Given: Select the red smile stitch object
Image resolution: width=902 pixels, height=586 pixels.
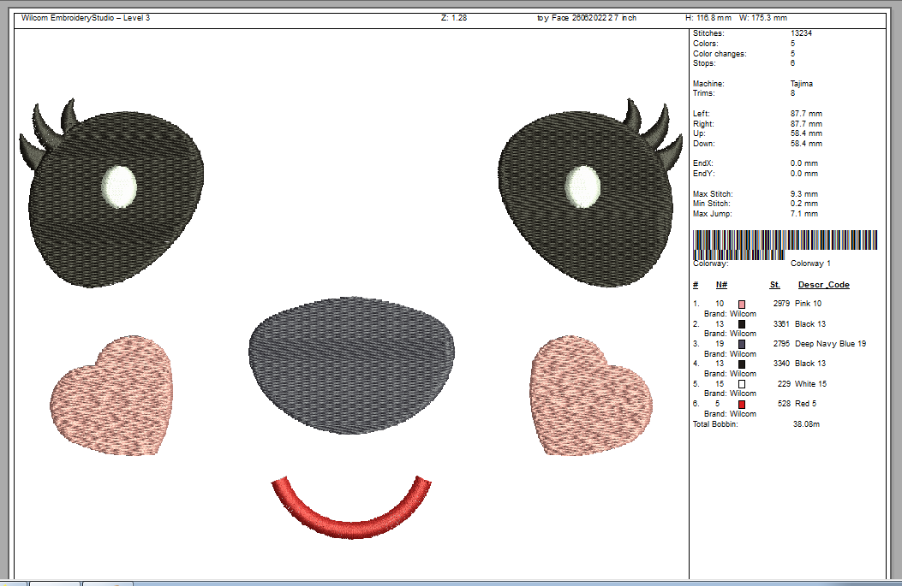Looking at the screenshot, I should tap(351, 507).
